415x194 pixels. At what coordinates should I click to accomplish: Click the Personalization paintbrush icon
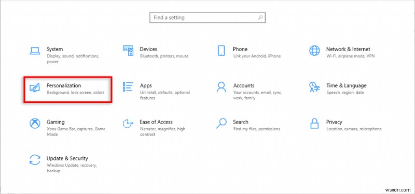35,87
